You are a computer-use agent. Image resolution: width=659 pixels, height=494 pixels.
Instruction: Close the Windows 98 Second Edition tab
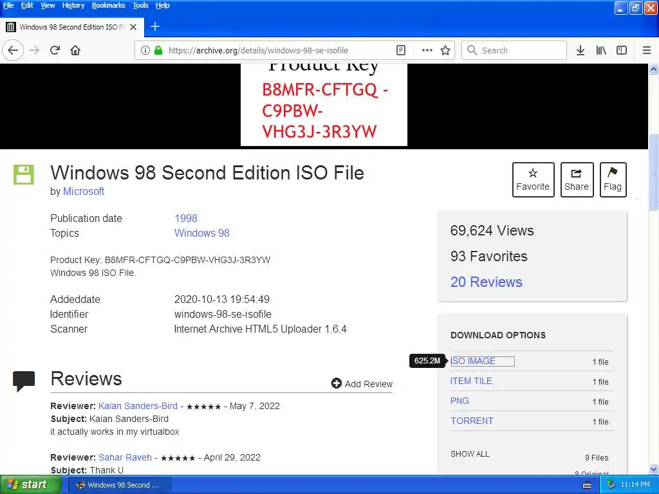(133, 27)
